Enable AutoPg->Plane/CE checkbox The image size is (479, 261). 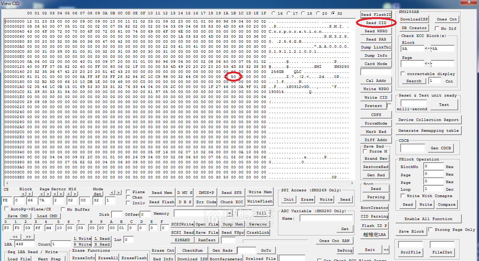(6, 209)
